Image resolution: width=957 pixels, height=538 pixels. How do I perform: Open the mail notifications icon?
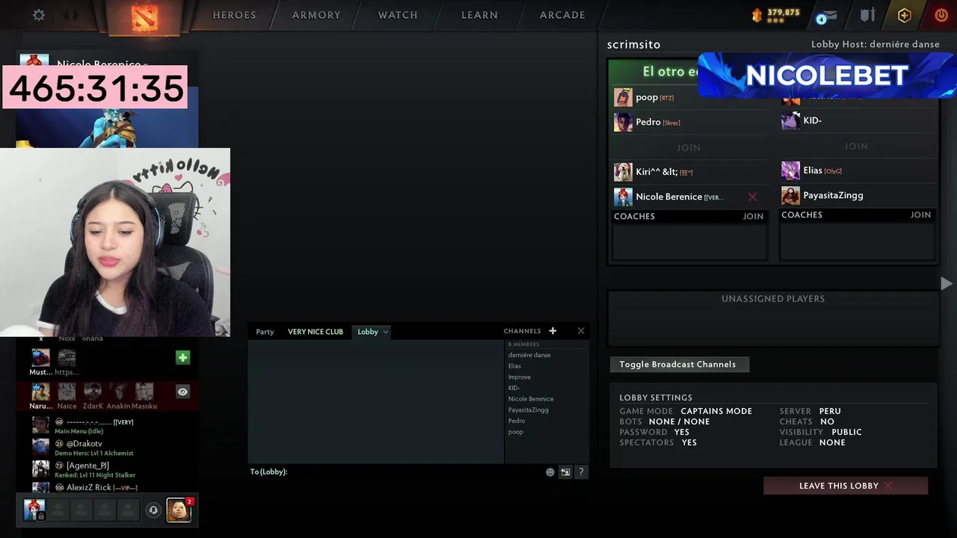click(827, 16)
